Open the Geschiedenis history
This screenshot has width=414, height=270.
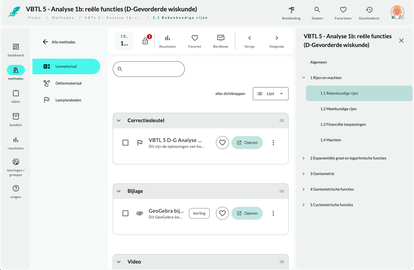click(369, 13)
